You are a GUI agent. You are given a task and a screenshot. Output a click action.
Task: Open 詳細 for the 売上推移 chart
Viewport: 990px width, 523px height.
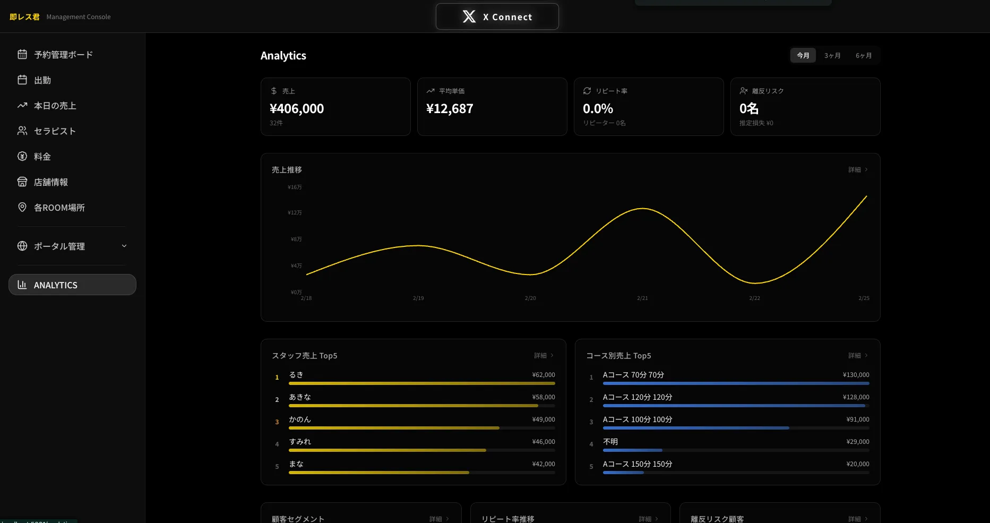(x=857, y=170)
